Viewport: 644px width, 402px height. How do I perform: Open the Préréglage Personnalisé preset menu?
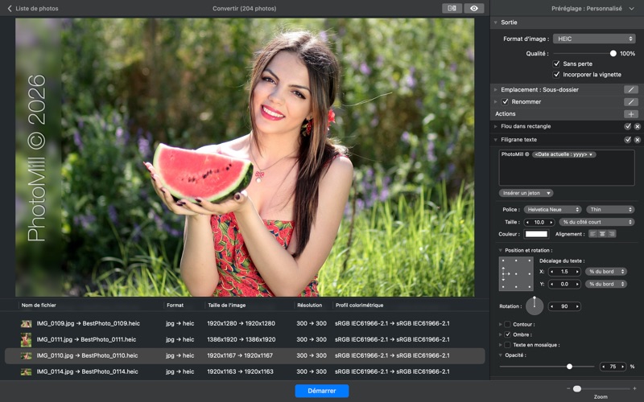[592, 8]
